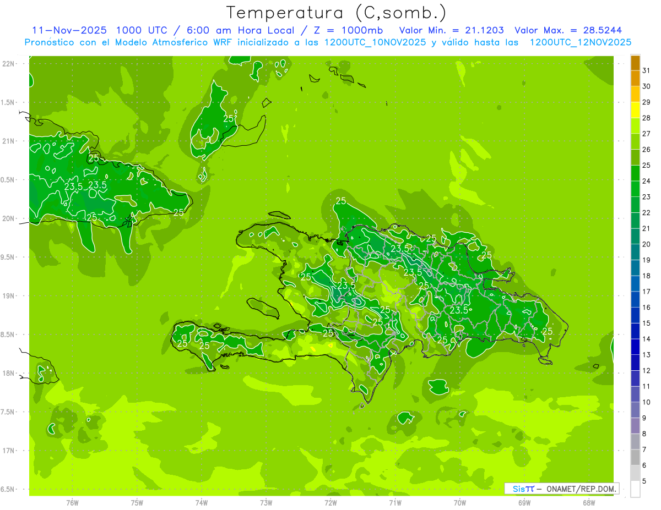Click the color scale's '18' label
Image resolution: width=661 pixels, height=510 pixels.
(x=647, y=276)
